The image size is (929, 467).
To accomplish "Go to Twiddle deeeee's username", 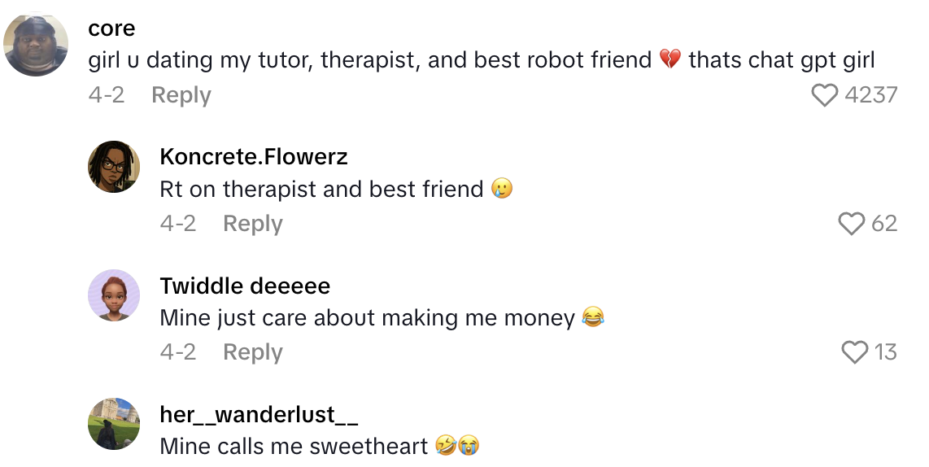I will (x=245, y=286).
